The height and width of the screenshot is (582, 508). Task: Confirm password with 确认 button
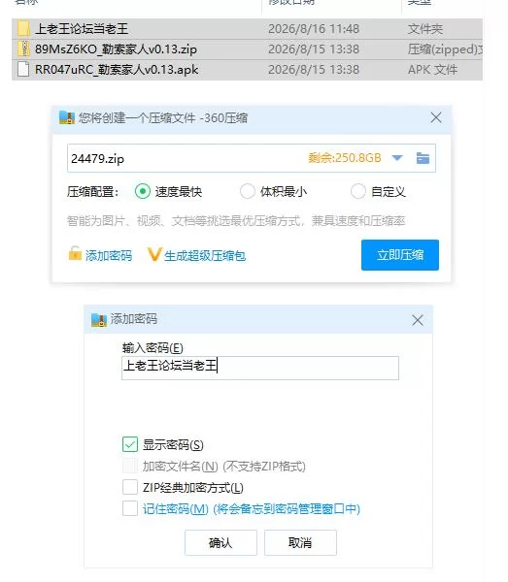click(220, 542)
